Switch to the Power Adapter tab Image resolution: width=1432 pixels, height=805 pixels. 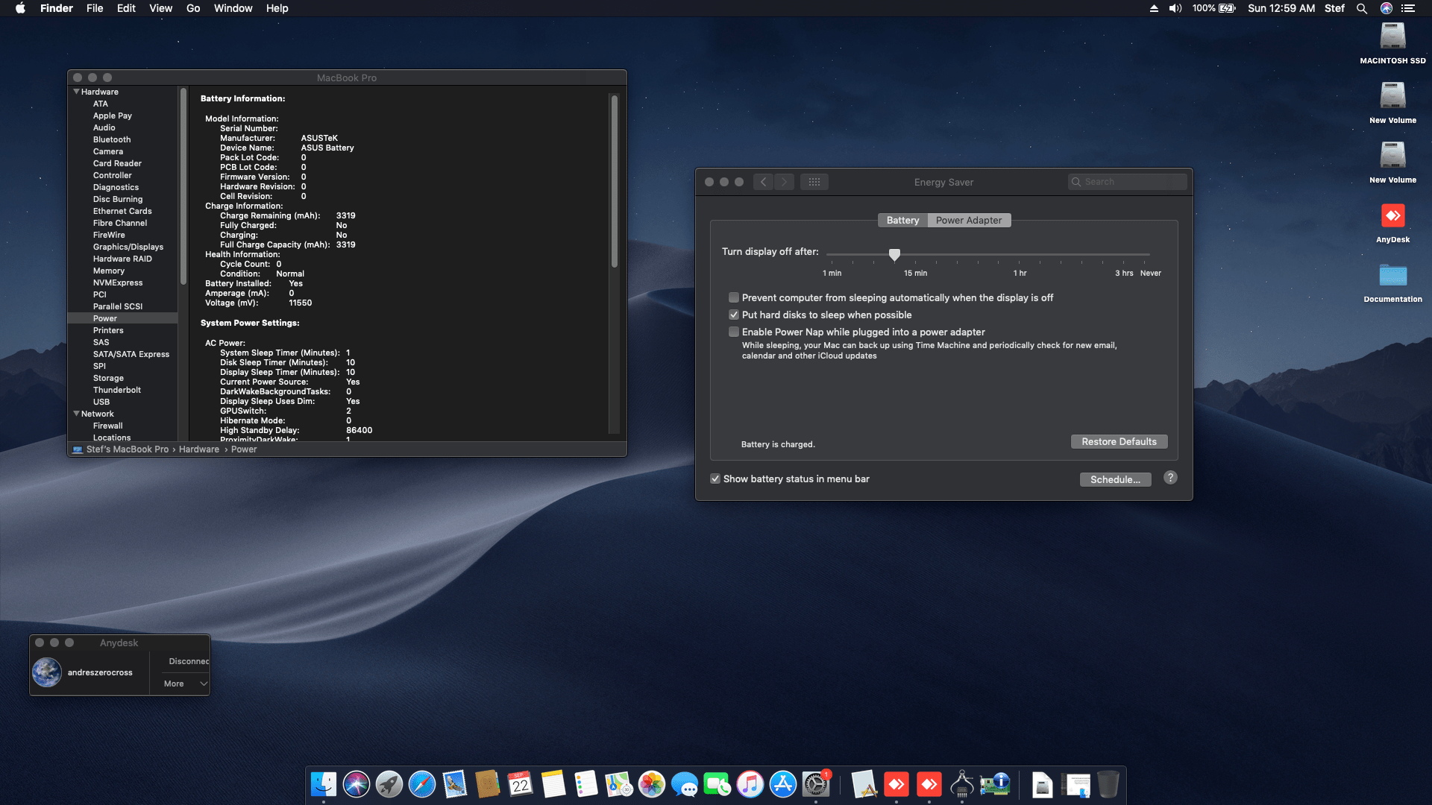968,220
